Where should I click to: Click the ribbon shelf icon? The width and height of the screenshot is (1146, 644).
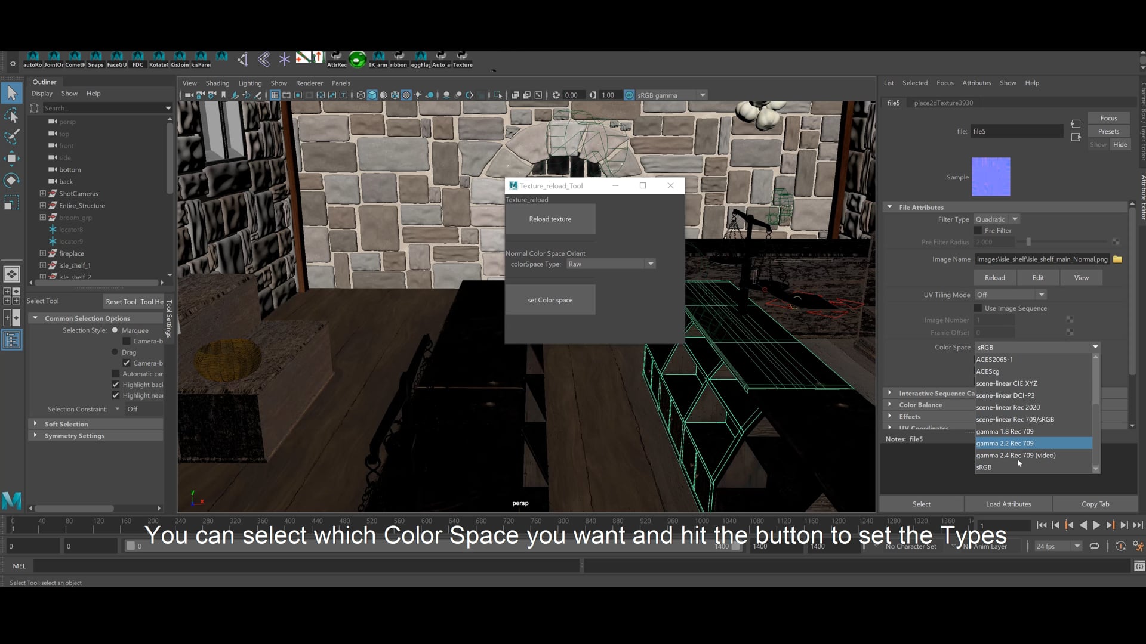[399, 60]
